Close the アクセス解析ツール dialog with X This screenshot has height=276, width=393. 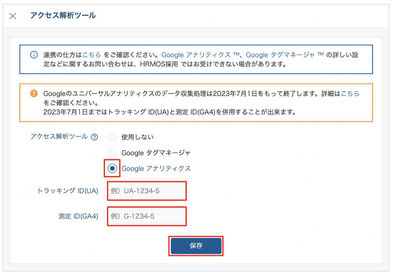13,16
